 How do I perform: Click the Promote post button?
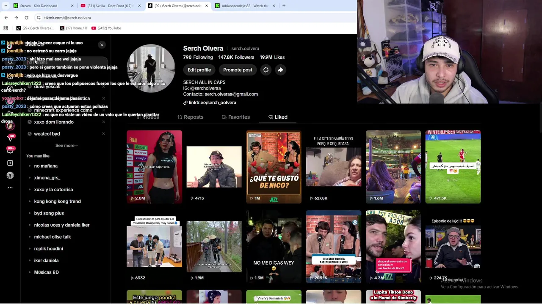(238, 70)
